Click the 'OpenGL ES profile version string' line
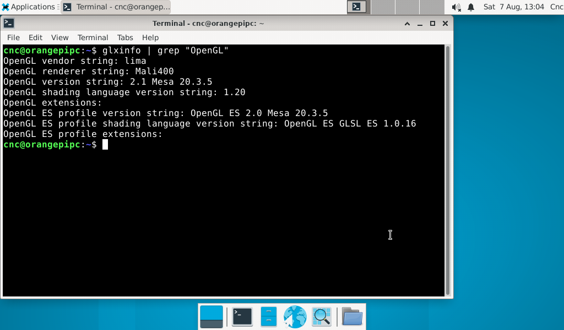Screen dimensions: 564x330 pyautogui.click(x=165, y=113)
